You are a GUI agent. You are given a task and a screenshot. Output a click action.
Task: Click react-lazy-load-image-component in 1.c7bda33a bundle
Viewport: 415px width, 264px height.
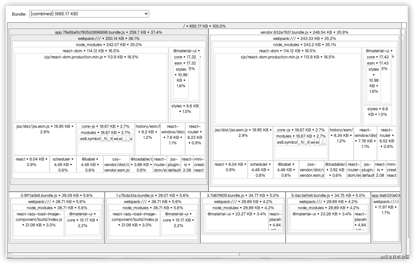(135, 222)
